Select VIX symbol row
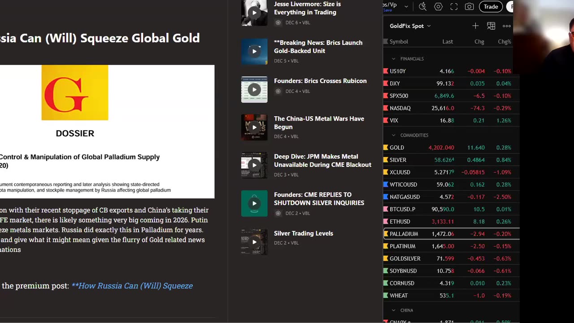This screenshot has width=574, height=323. (451, 121)
